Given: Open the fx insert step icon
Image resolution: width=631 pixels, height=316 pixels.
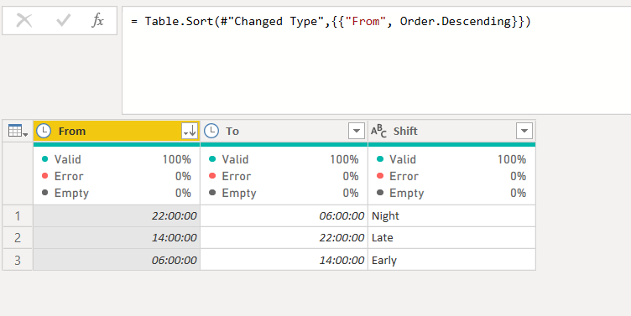Looking at the screenshot, I should point(98,20).
